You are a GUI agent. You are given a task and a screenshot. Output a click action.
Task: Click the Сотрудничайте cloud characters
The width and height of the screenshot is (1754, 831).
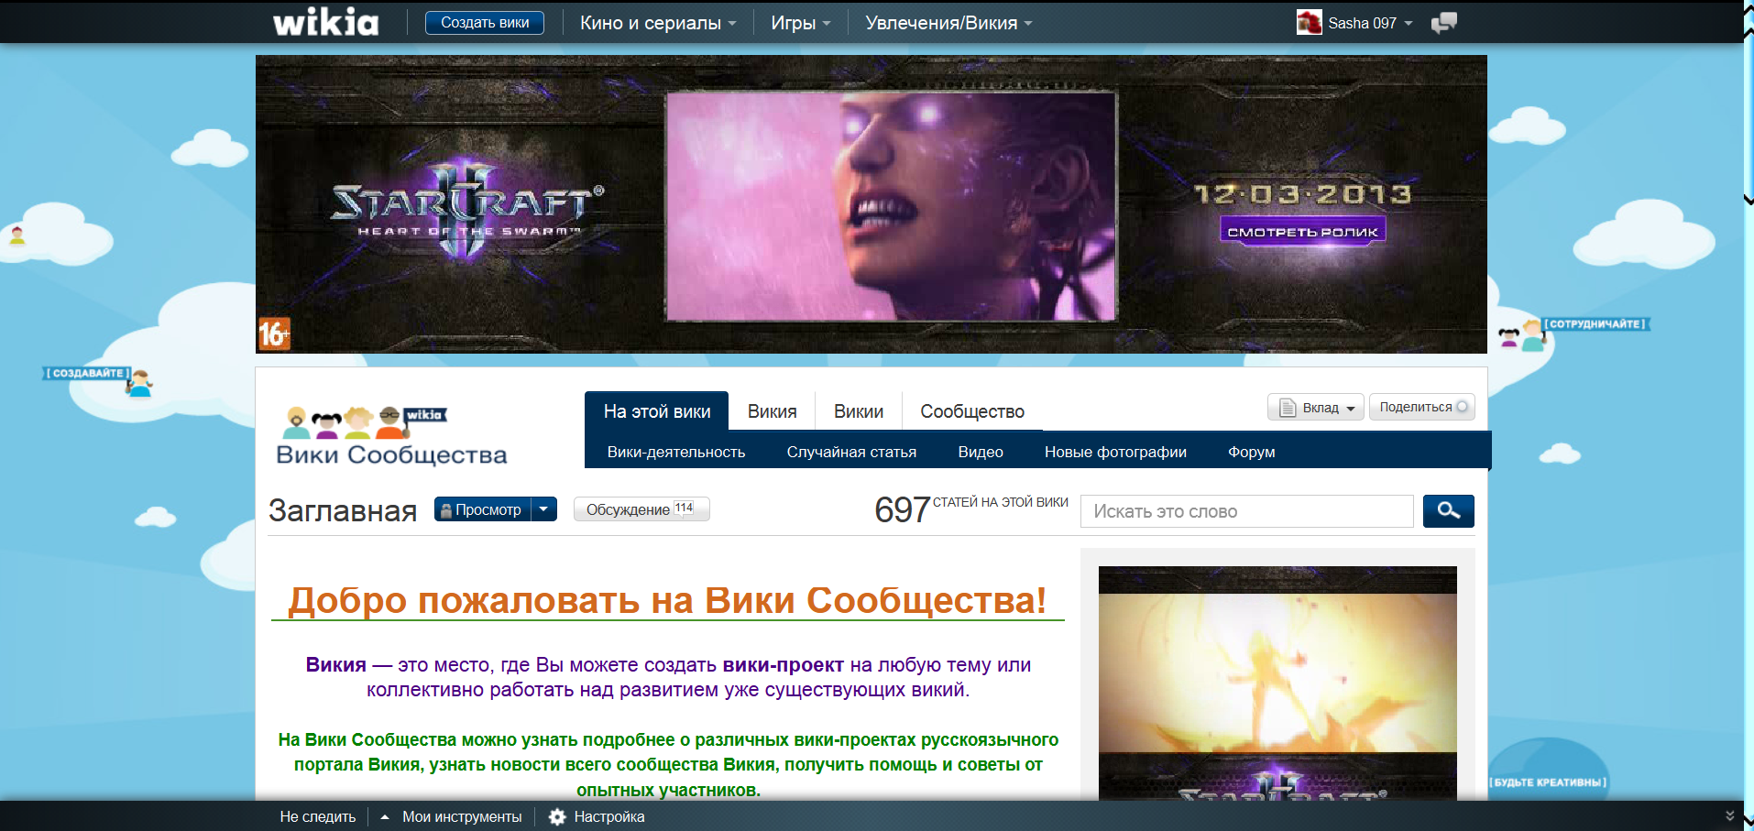point(1522,335)
